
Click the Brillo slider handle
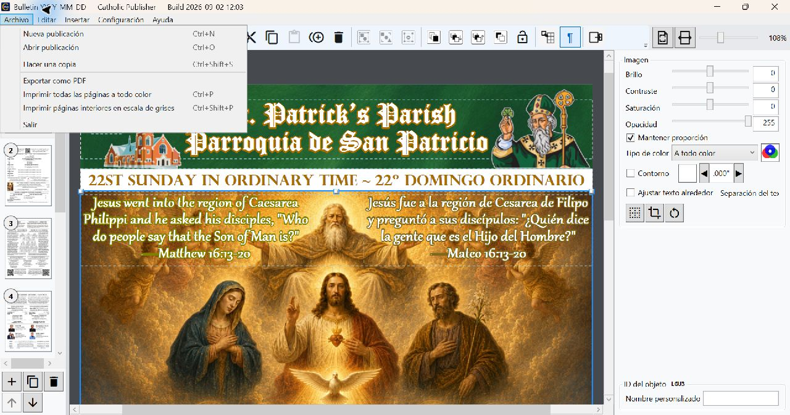pyautogui.click(x=710, y=71)
